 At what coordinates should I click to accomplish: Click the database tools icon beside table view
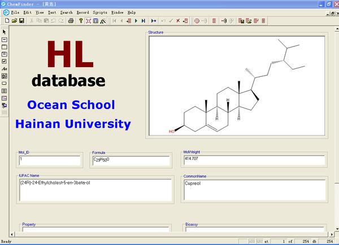103,21
